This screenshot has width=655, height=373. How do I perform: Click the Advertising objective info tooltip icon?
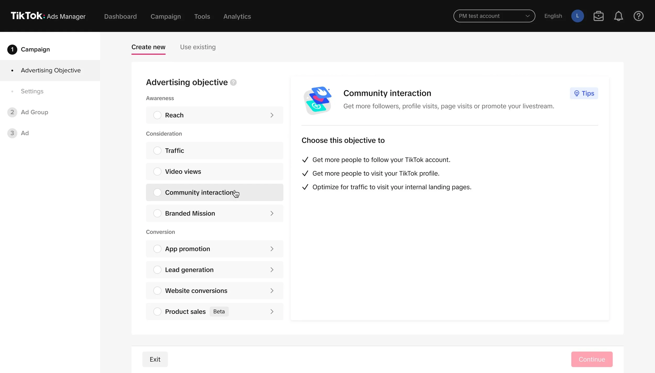(x=233, y=83)
